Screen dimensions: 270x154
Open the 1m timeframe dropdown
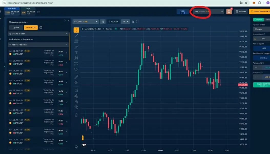[125, 22]
